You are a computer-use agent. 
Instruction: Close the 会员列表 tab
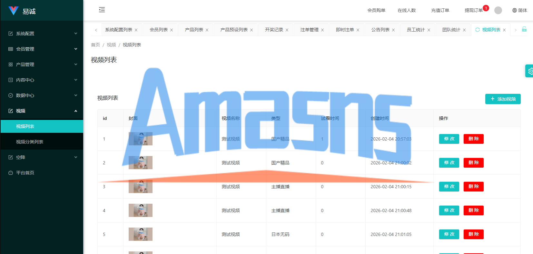pyautogui.click(x=172, y=30)
